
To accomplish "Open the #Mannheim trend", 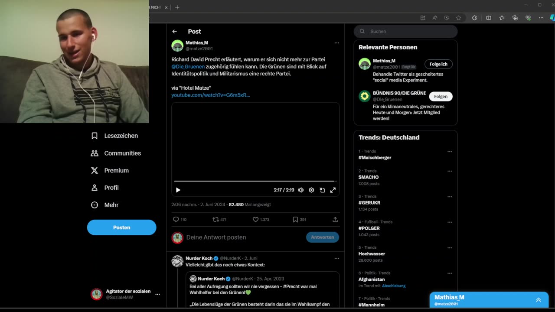I will 371,305.
